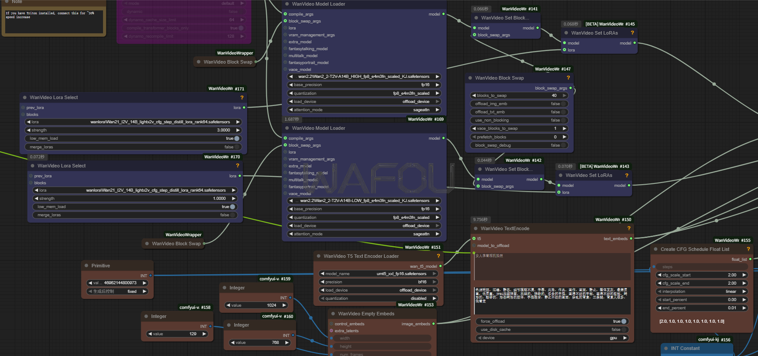Decrease blocks_to_swap with left arrow

473,96
